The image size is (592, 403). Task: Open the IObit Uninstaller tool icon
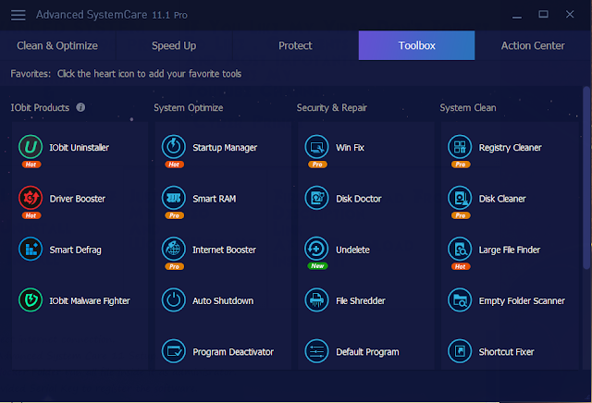[x=31, y=147]
